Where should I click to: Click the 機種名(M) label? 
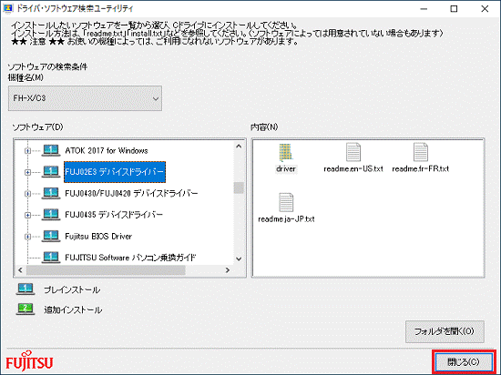tap(26, 77)
